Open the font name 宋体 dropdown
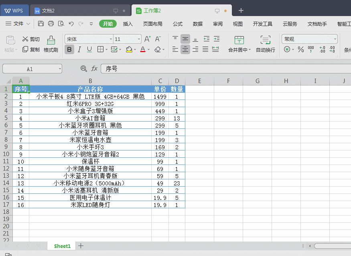The width and height of the screenshot is (351, 256). point(111,39)
